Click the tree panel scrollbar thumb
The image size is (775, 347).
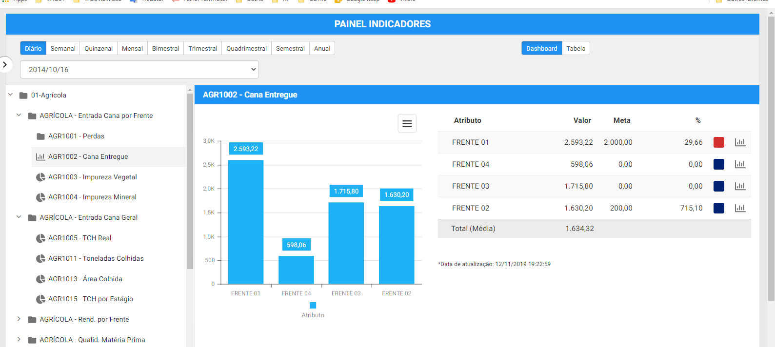(x=190, y=181)
